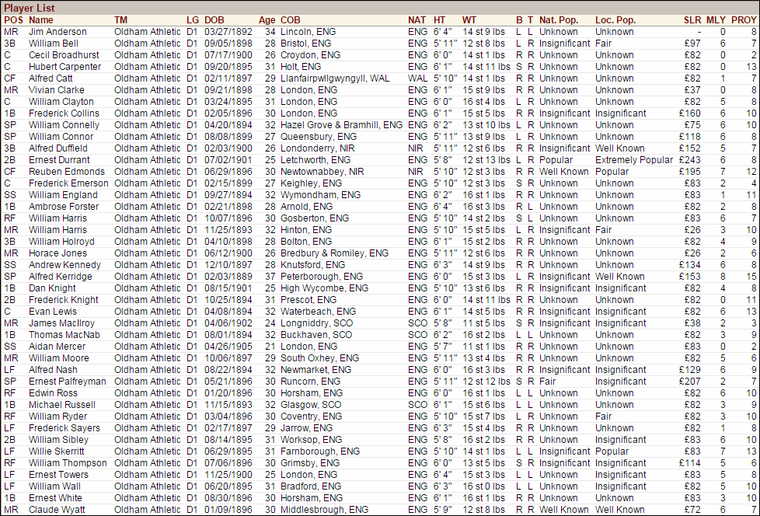Sort by PROY column header
The width and height of the screenshot is (760, 516).
744,20
